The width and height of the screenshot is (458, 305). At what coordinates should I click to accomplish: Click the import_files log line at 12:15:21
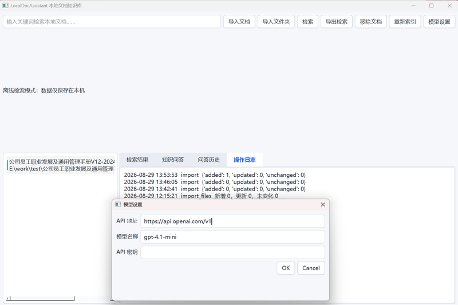(201, 196)
